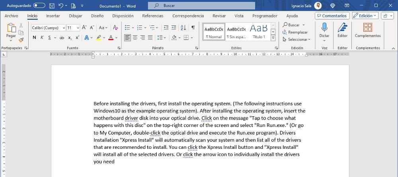Screen dimensions: 398x177
Task: Expand the styles gallery more arrow
Action: pos(273,38)
